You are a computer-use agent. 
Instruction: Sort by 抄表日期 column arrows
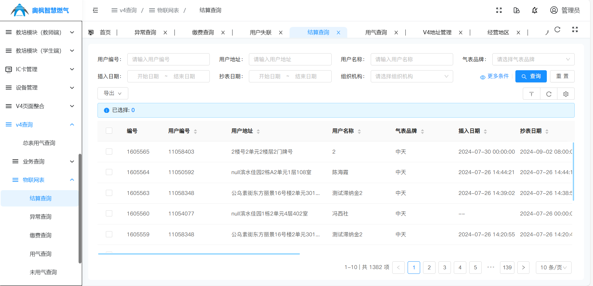(x=547, y=131)
